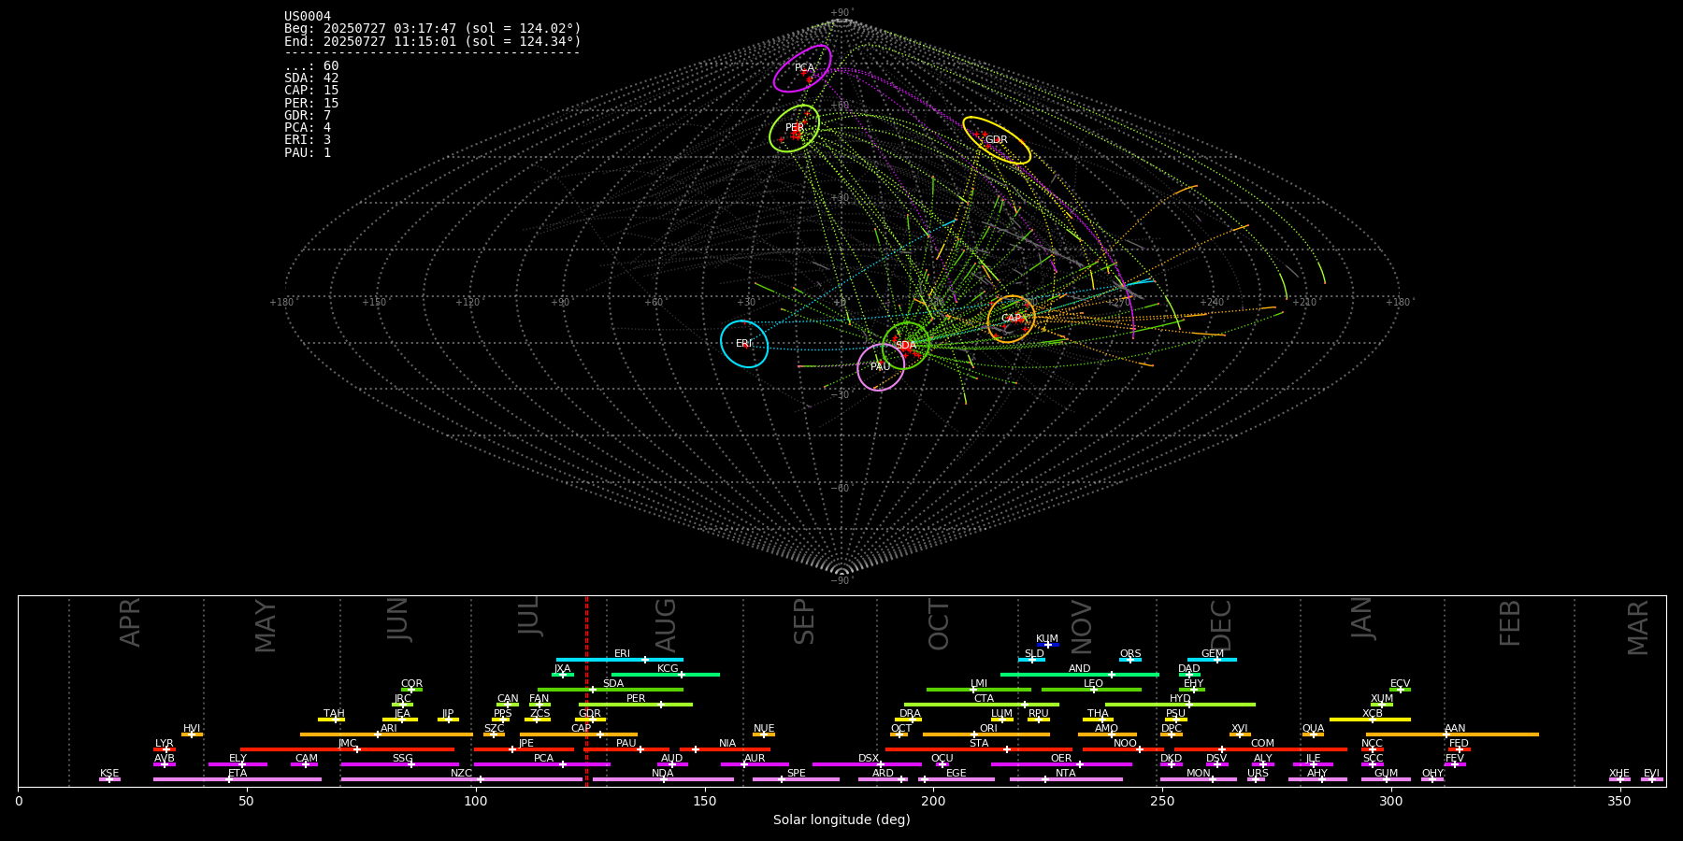Image resolution: width=1683 pixels, height=841 pixels.
Task: Click the LEO shower label in timeline
Action: [1093, 684]
